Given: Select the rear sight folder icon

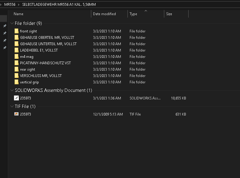Looking at the screenshot, I should point(16,69).
